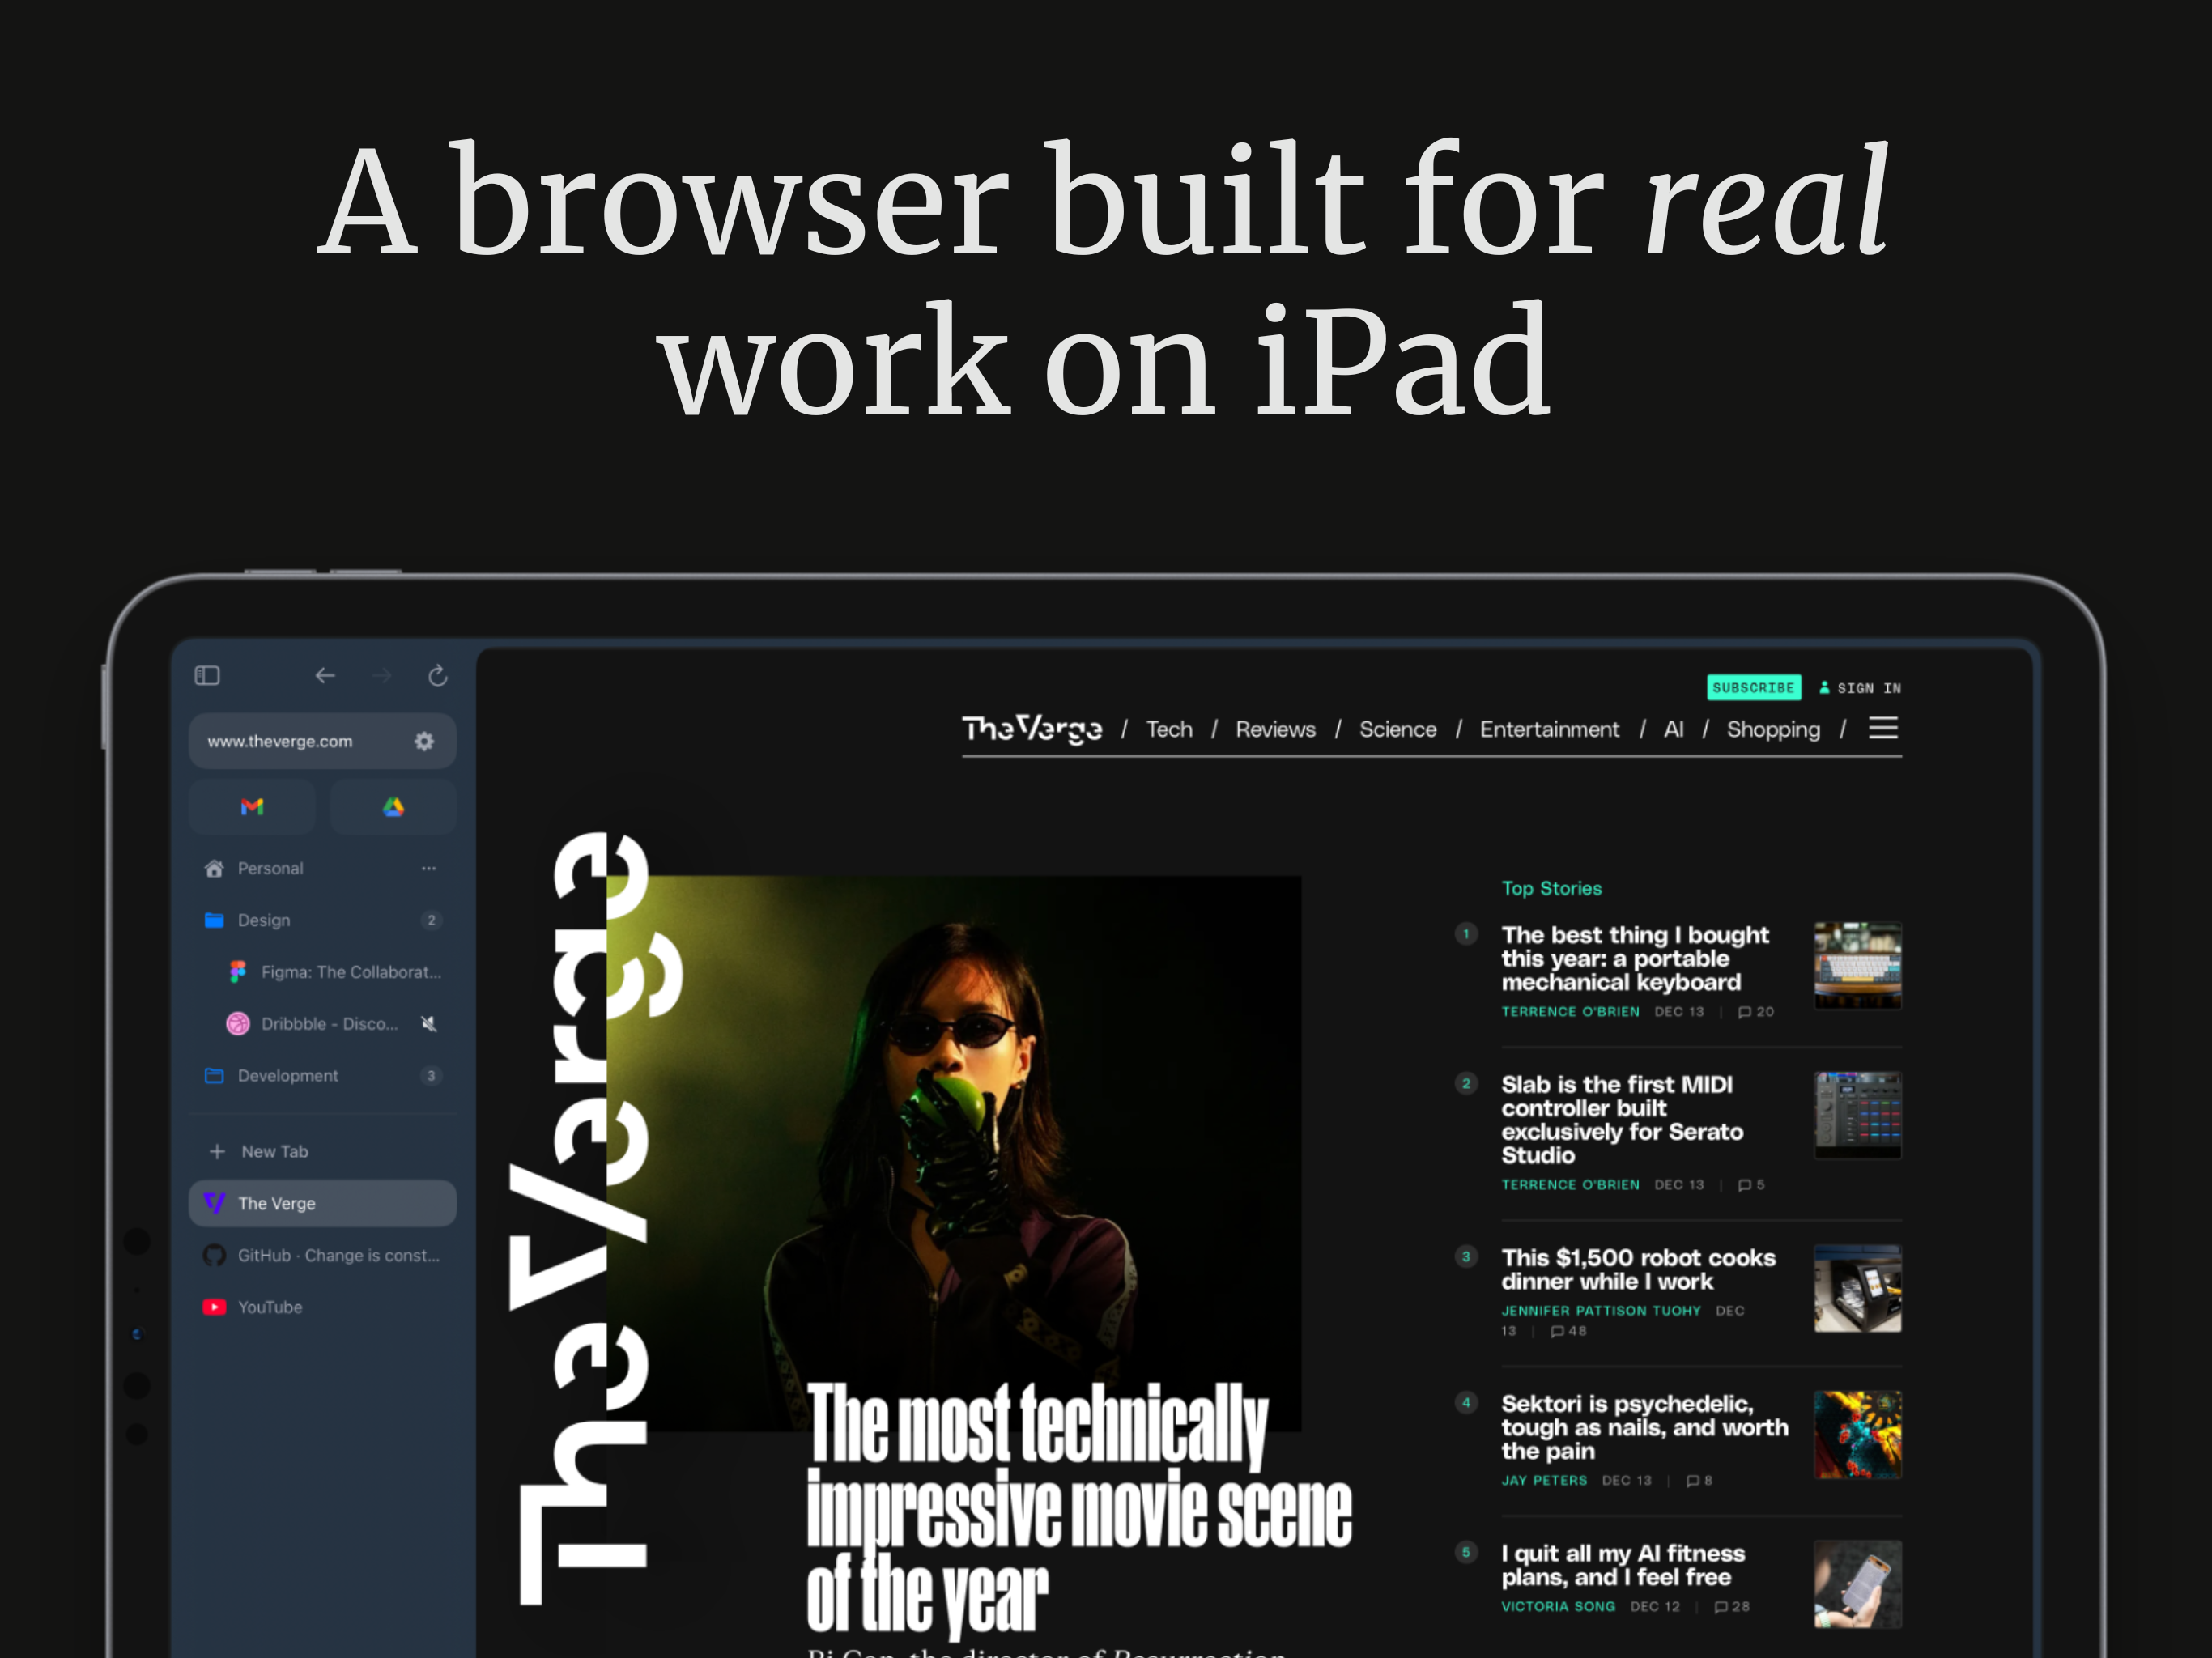Click the Sign In link
This screenshot has width=2212, height=1658.
(x=1868, y=687)
